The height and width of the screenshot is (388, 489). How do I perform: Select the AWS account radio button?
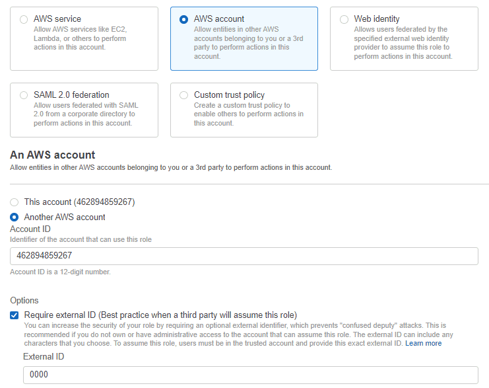pyautogui.click(x=183, y=19)
